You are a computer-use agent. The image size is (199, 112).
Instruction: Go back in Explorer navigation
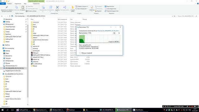[2, 16]
